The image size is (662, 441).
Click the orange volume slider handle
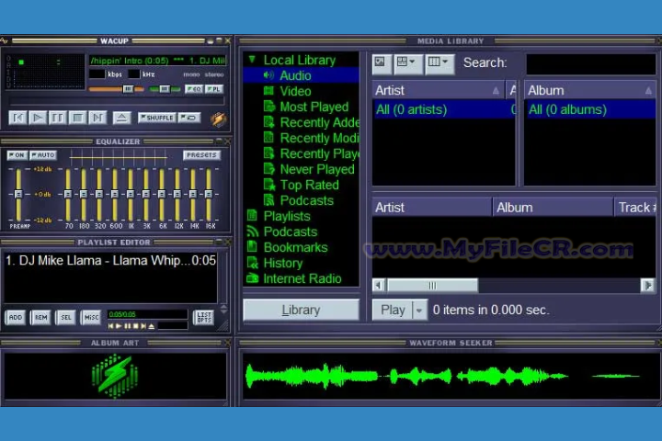coord(128,89)
